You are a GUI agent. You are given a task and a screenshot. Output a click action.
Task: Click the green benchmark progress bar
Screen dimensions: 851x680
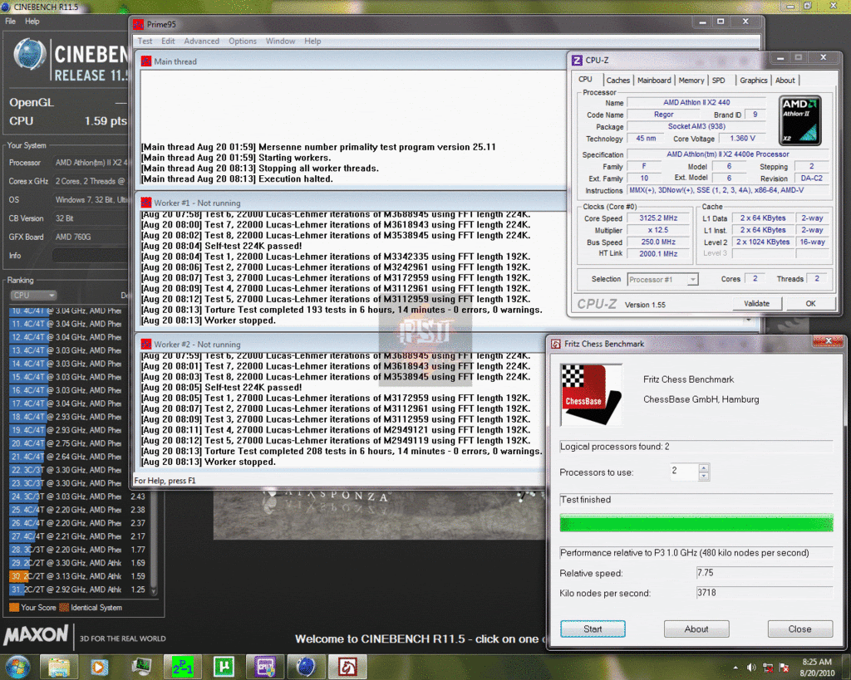tap(696, 523)
